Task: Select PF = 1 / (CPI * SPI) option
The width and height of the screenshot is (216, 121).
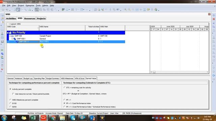Action: (x=64, y=107)
